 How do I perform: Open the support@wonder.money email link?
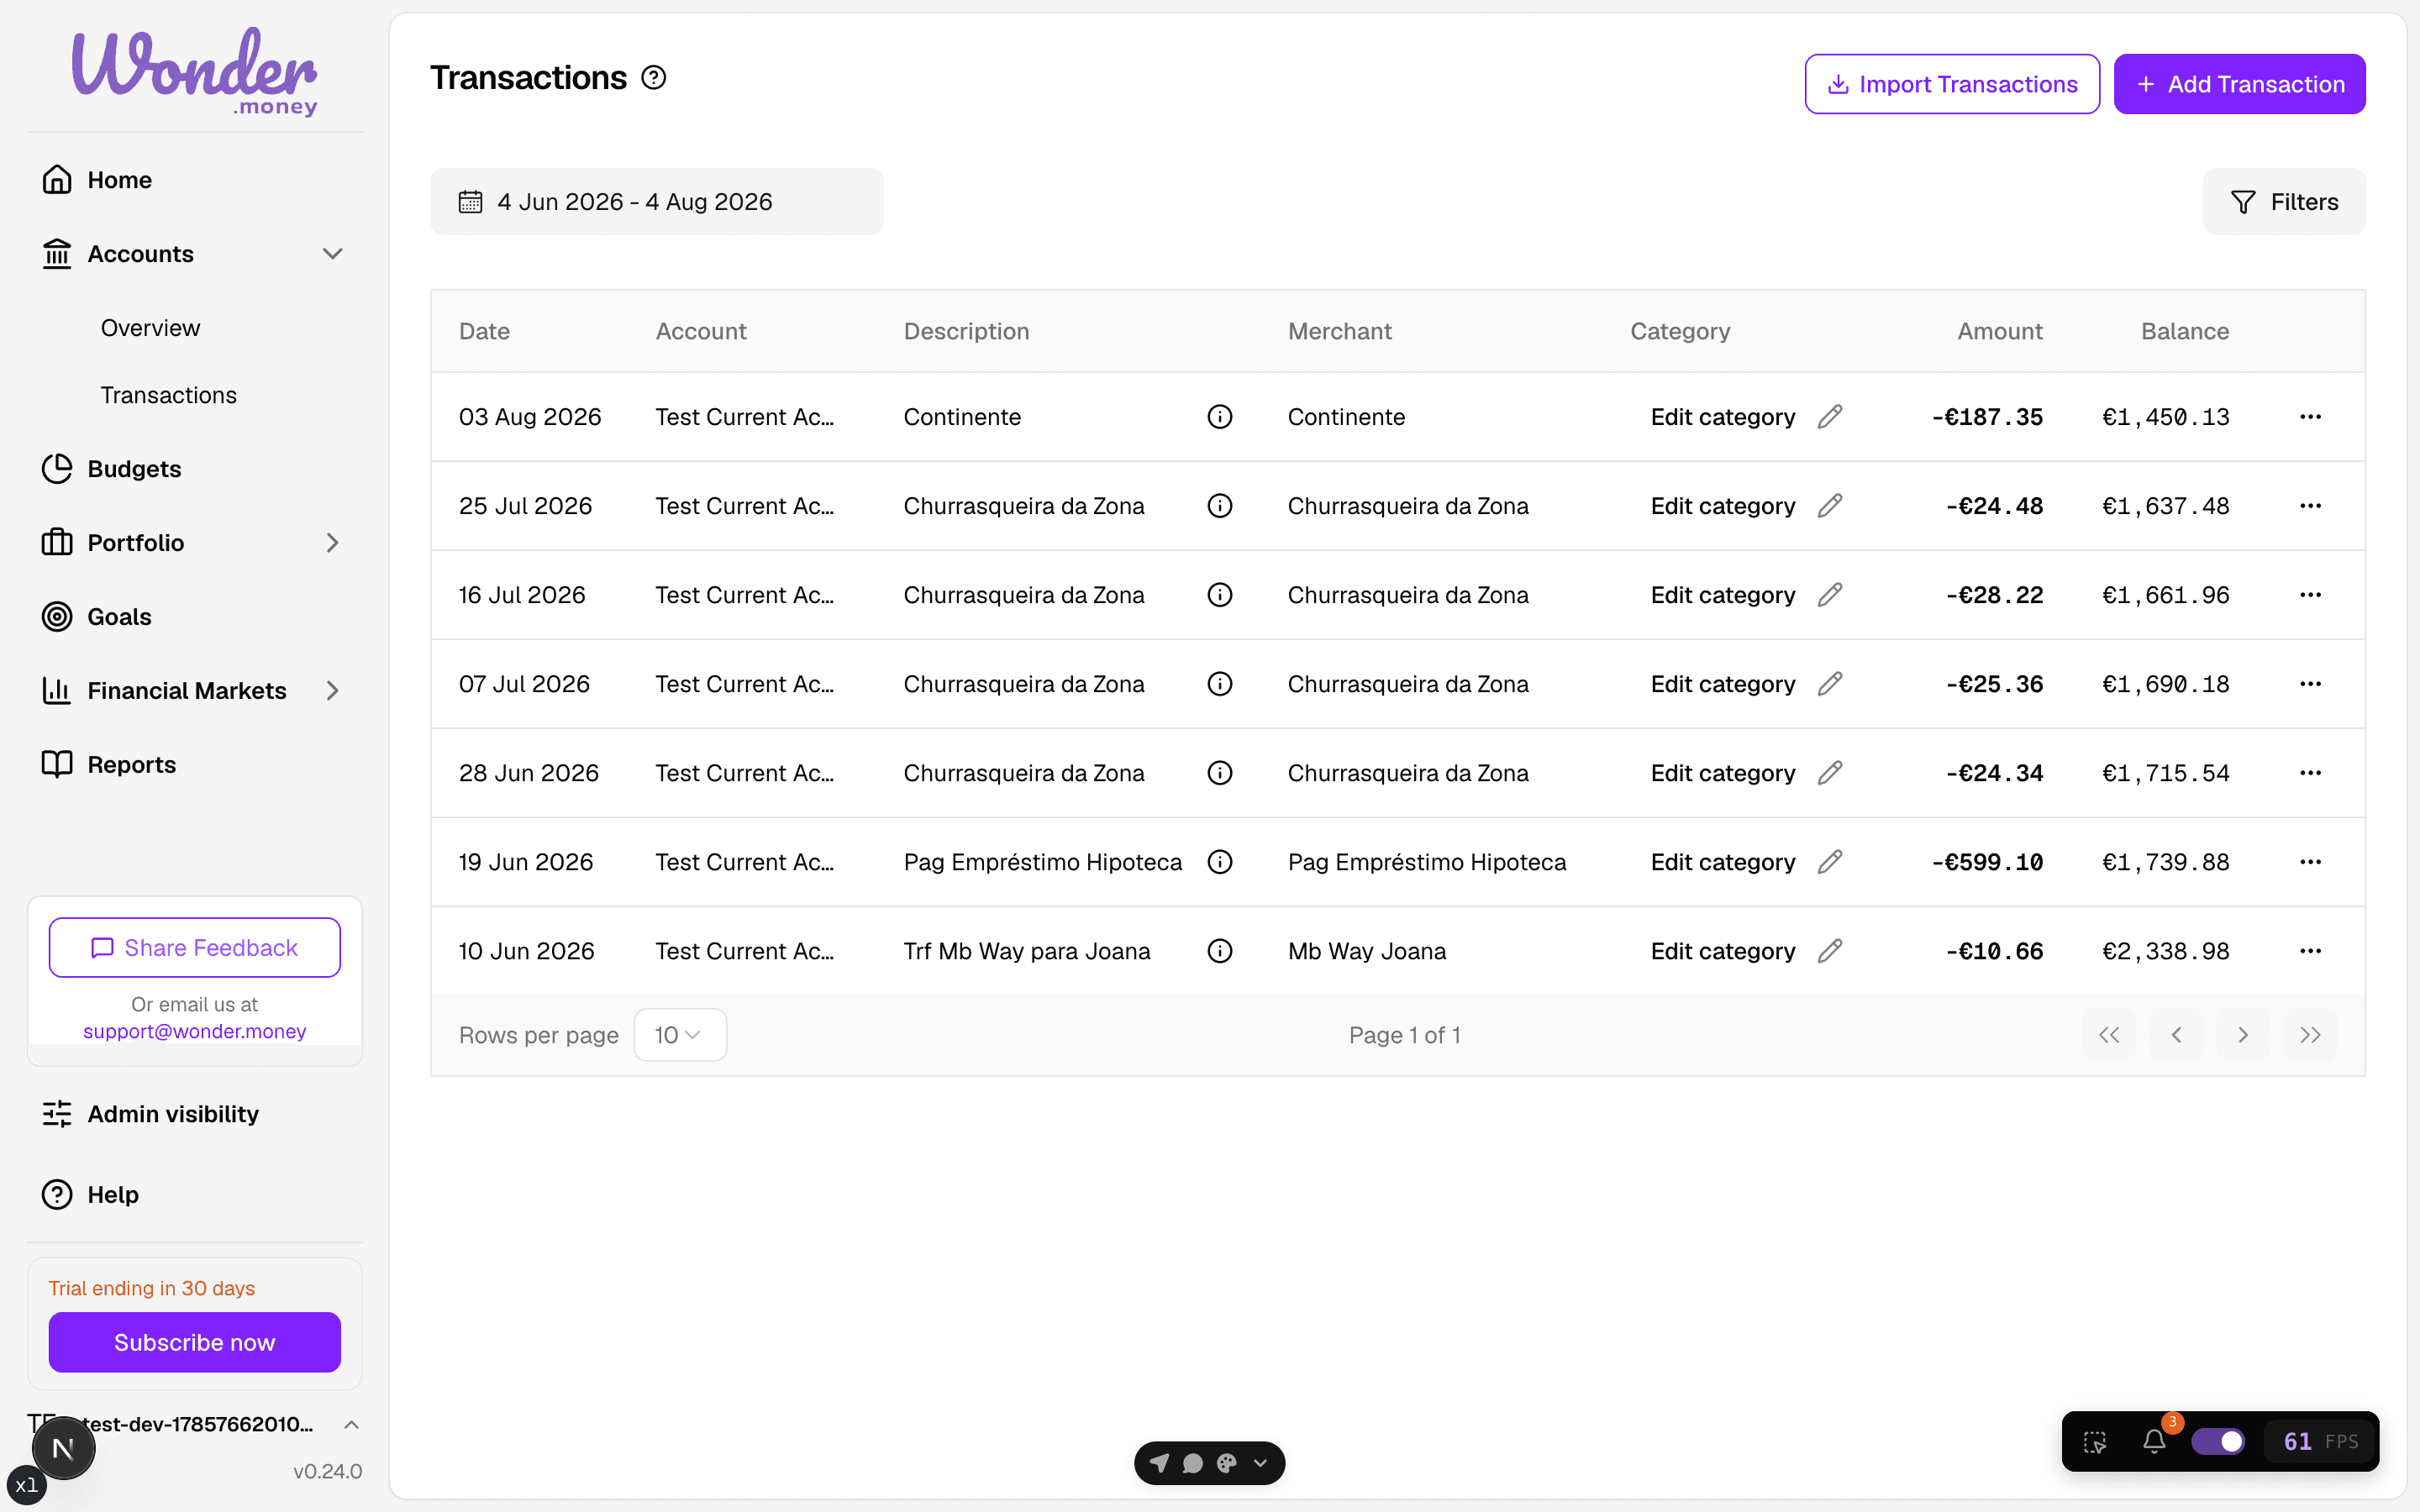(x=195, y=1031)
